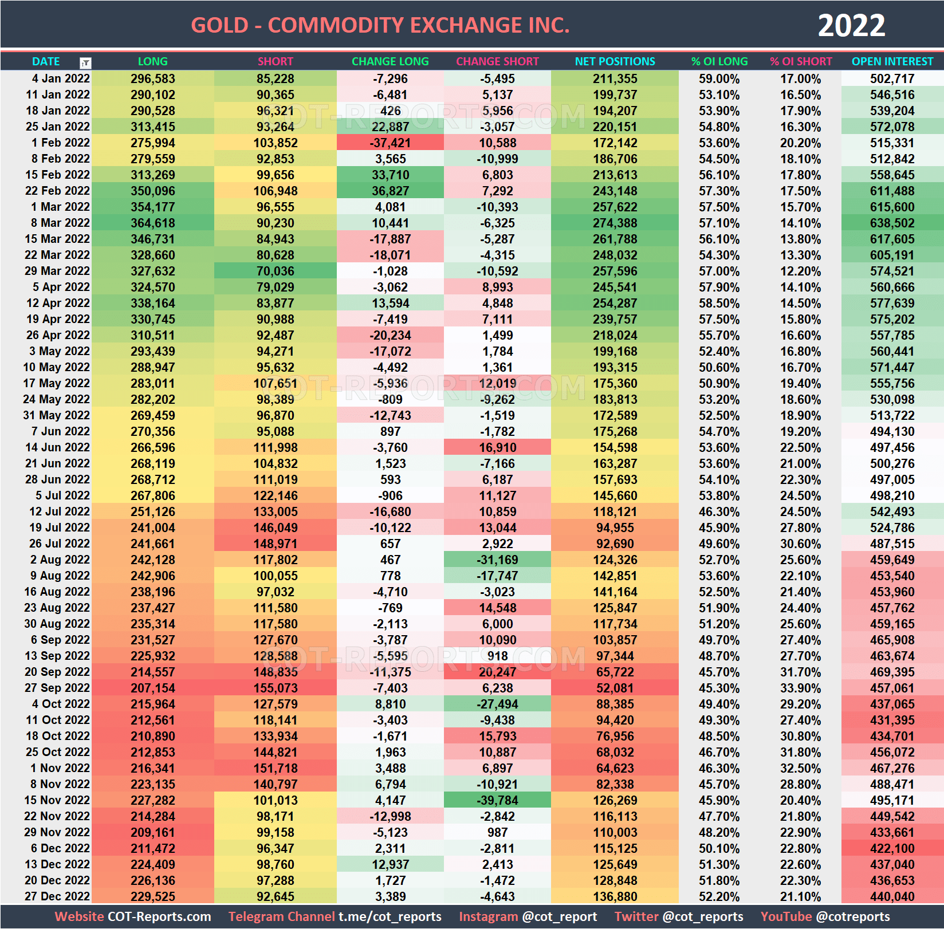Click the CHANGE LONG column header
The image size is (944, 929).
pos(390,61)
